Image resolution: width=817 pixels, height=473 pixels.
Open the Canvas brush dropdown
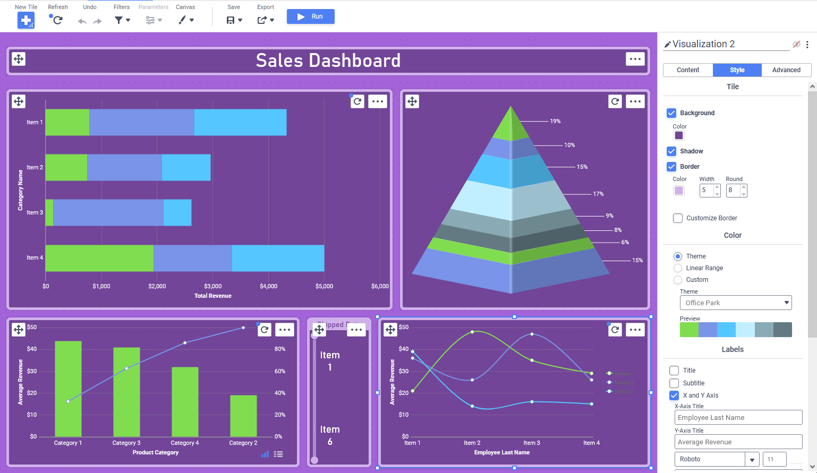(186, 20)
